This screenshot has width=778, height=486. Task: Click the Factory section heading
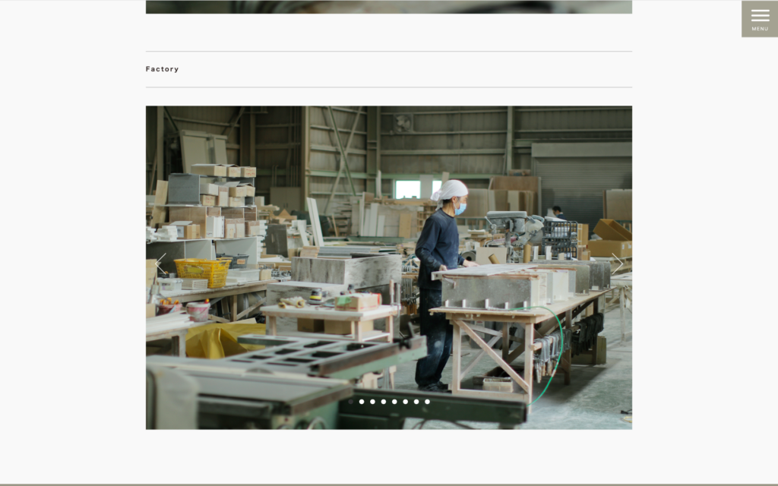pyautogui.click(x=163, y=69)
